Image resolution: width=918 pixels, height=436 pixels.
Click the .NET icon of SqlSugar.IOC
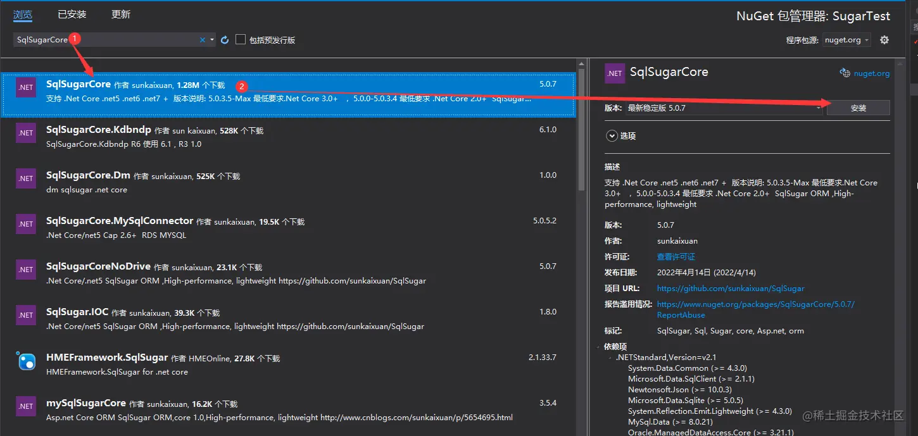click(26, 315)
